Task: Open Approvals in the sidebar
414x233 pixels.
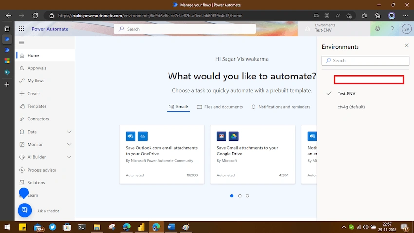Action: click(x=45, y=68)
